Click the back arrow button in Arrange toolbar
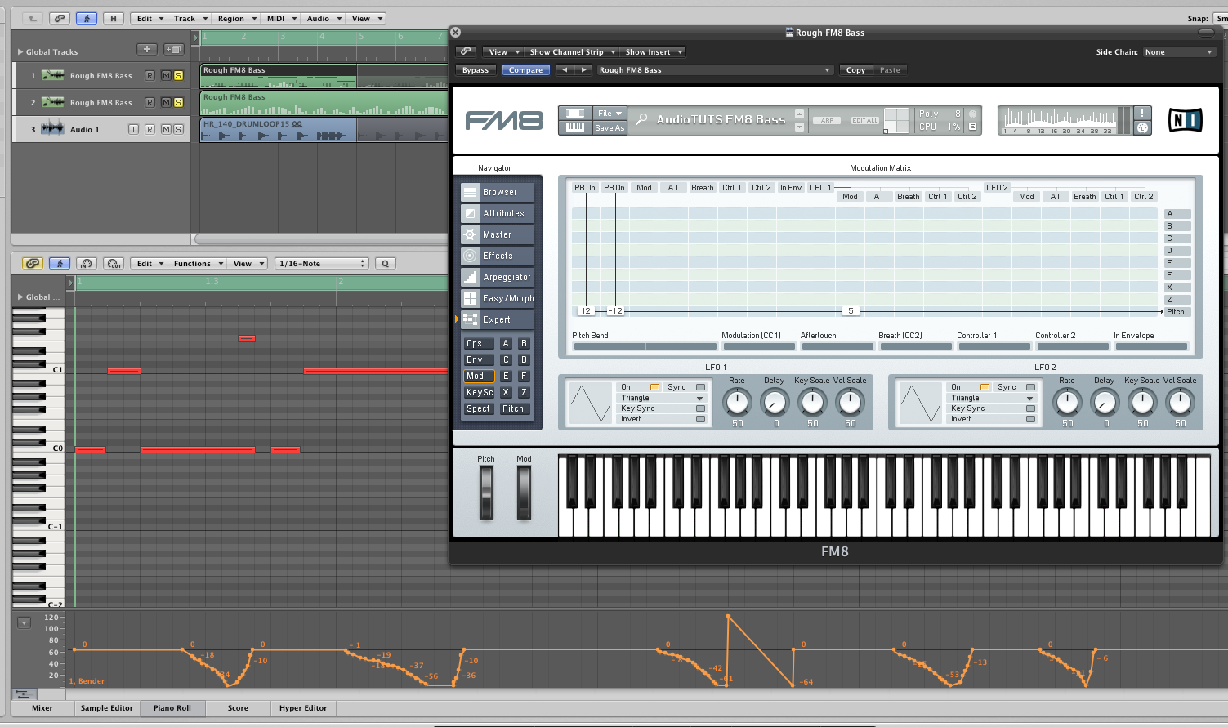Screen dimensions: 1228x727 33,18
